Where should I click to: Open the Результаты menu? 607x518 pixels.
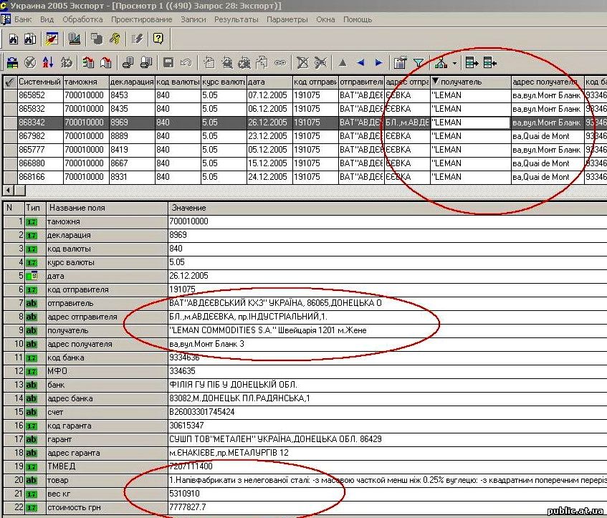236,19
